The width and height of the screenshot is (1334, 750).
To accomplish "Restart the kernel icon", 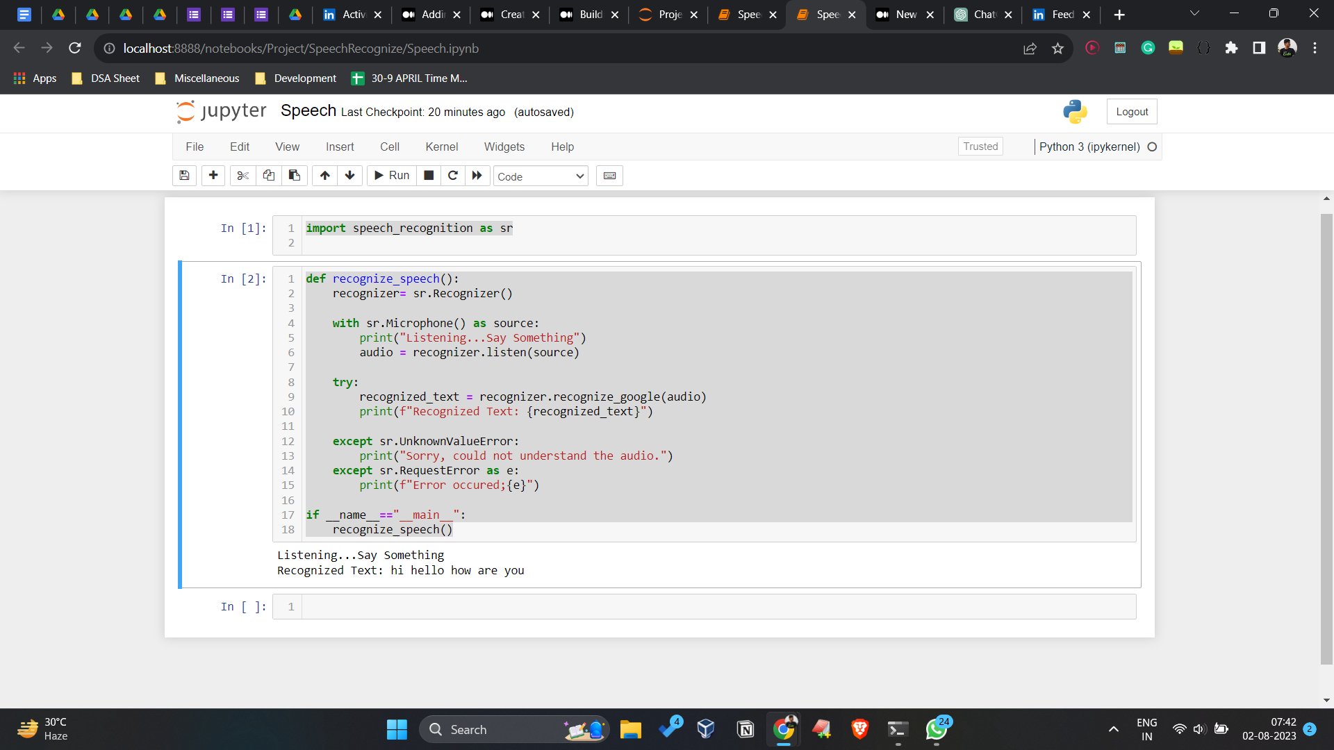I will click(x=453, y=176).
